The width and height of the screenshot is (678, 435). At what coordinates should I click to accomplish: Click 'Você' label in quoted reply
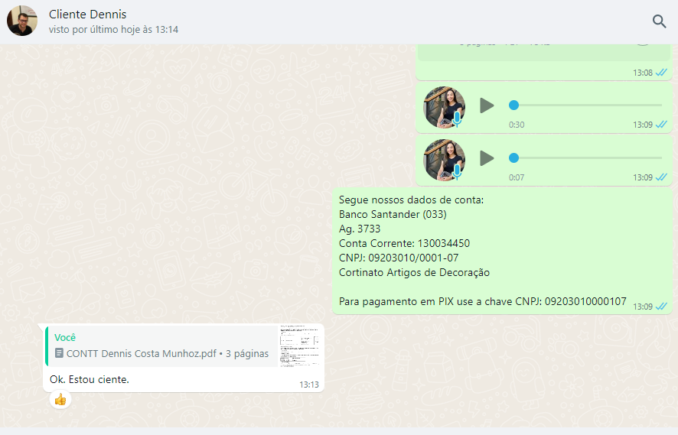click(65, 337)
